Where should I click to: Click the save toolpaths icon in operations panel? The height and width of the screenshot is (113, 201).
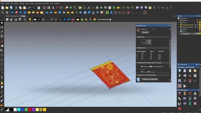pyautogui.click(x=179, y=70)
